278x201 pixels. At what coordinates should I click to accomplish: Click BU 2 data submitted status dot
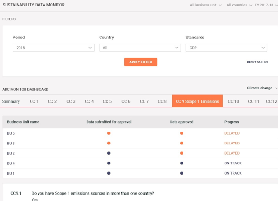tap(109, 153)
